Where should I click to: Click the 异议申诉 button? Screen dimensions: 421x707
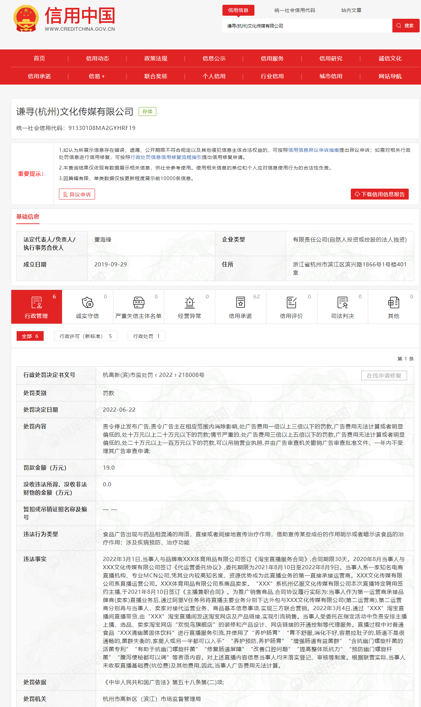[77, 194]
